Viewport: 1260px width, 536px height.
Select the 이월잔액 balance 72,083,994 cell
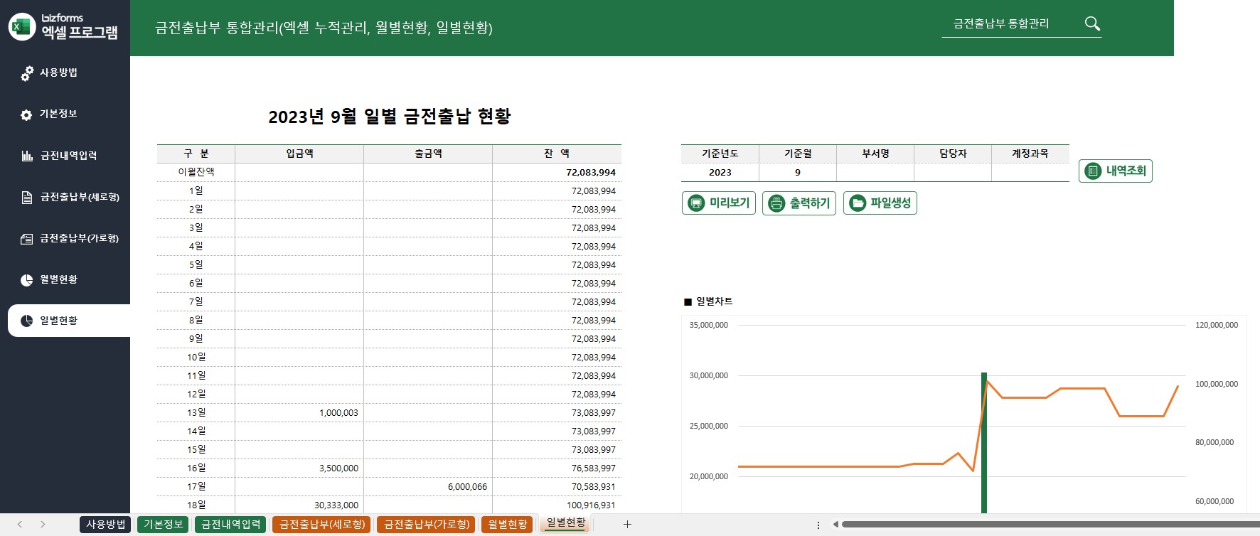click(557, 172)
